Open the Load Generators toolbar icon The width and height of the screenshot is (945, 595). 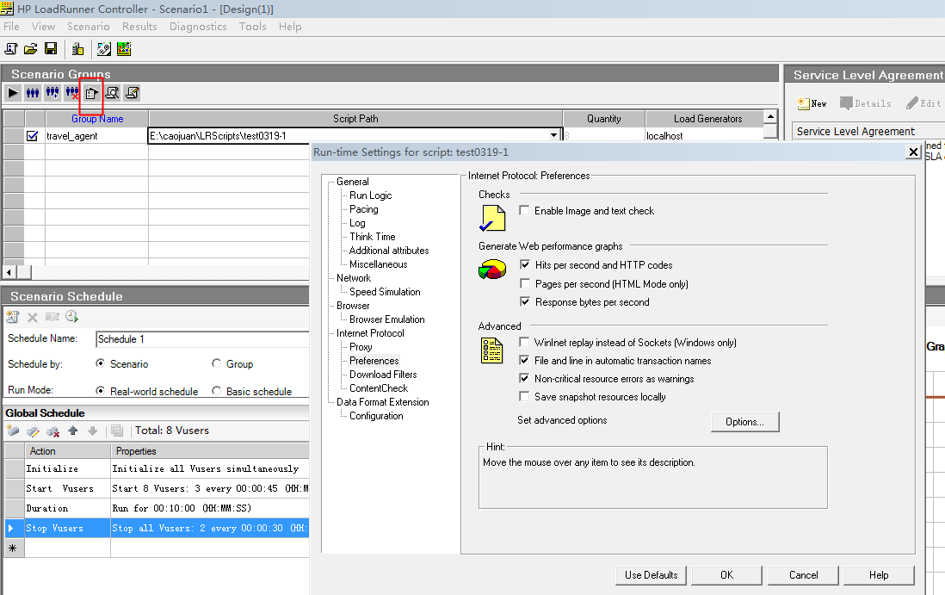pyautogui.click(x=77, y=49)
